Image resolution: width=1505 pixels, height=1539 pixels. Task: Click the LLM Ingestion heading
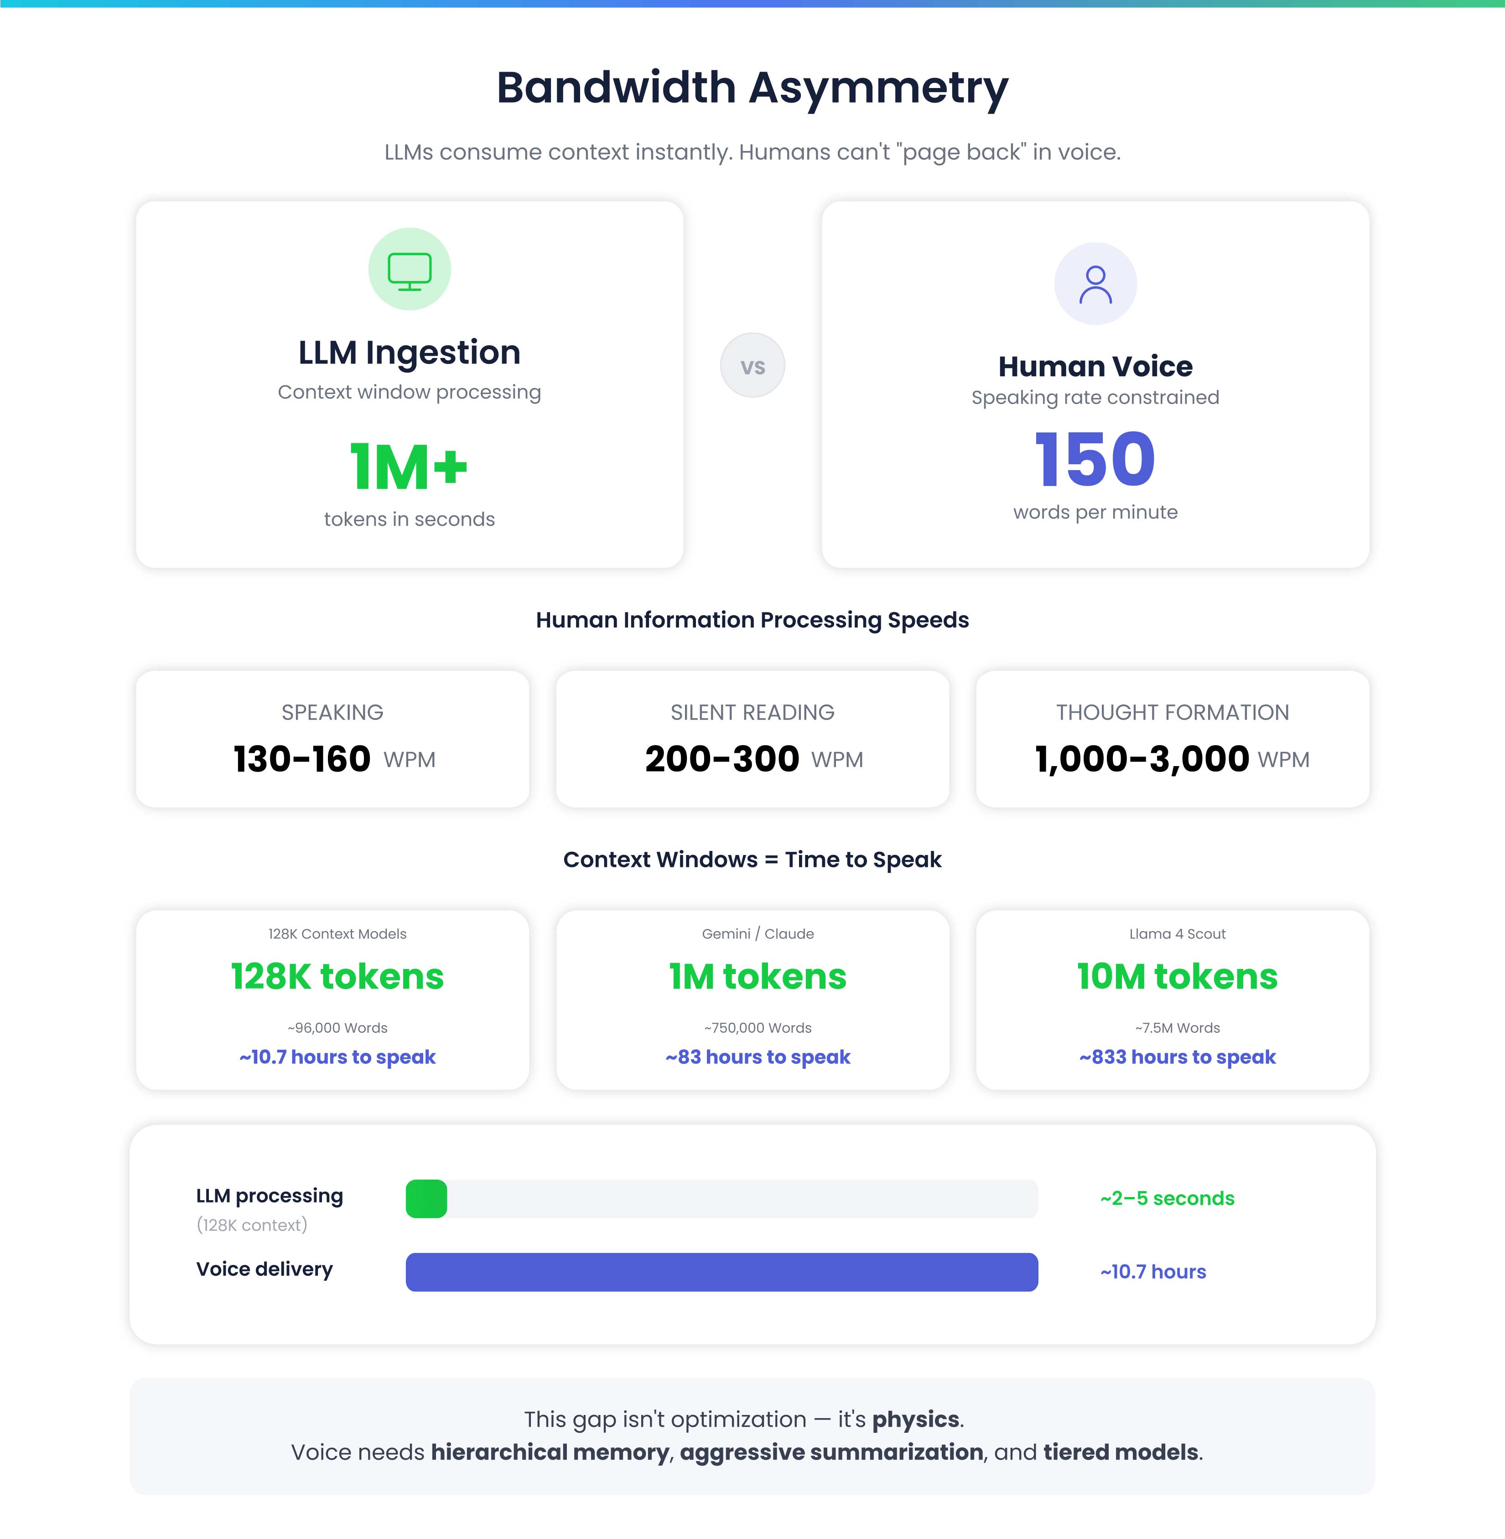click(x=410, y=352)
